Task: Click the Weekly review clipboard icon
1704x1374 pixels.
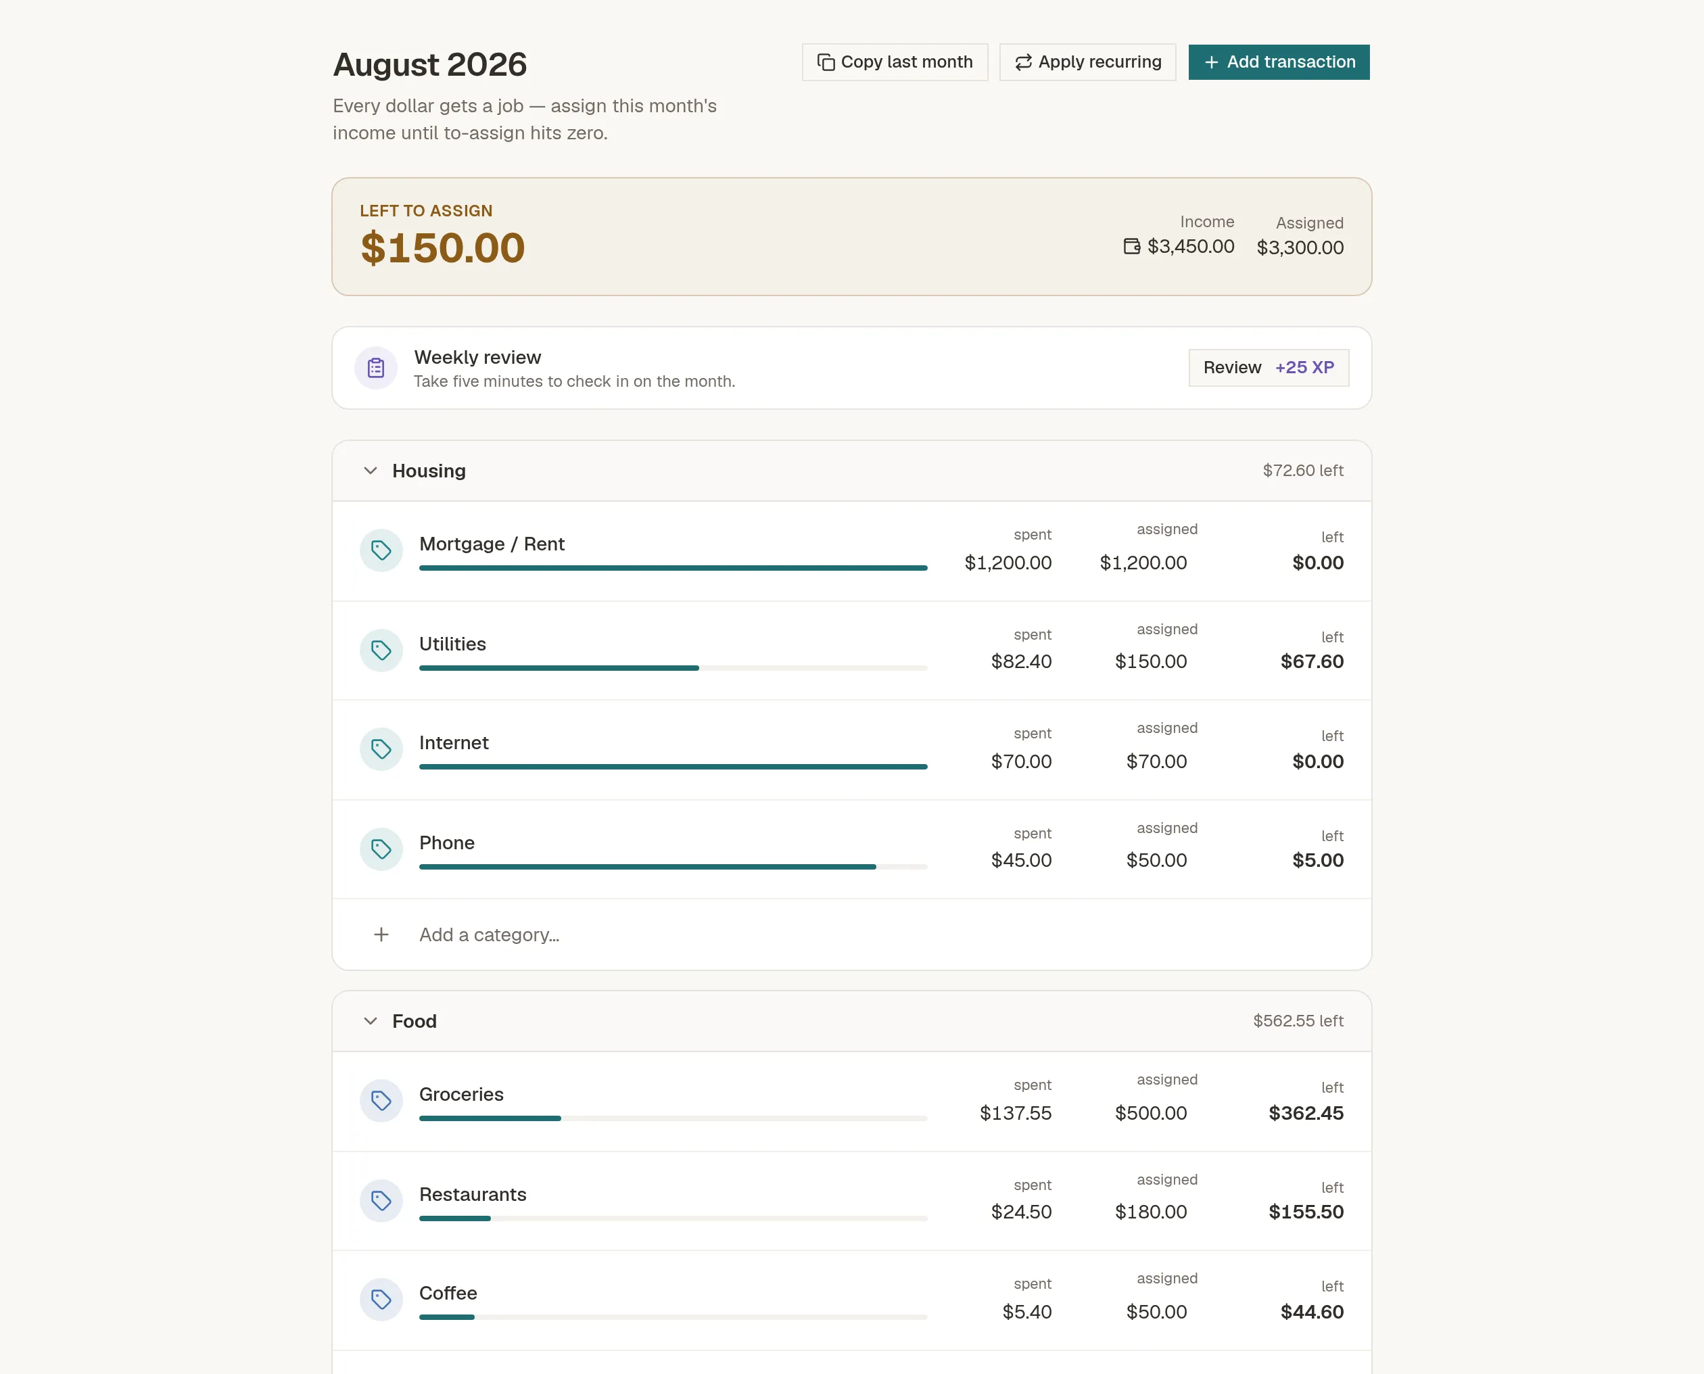Action: pyautogui.click(x=376, y=368)
